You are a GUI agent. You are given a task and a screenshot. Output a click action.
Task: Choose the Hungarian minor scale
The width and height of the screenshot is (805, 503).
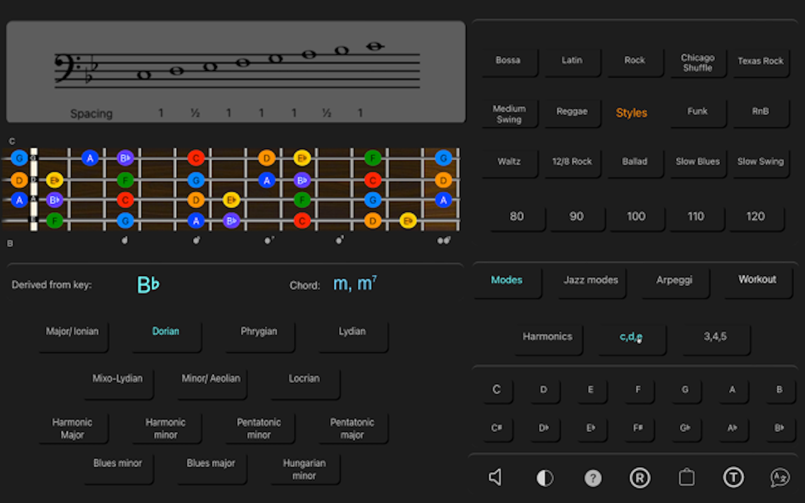point(304,470)
